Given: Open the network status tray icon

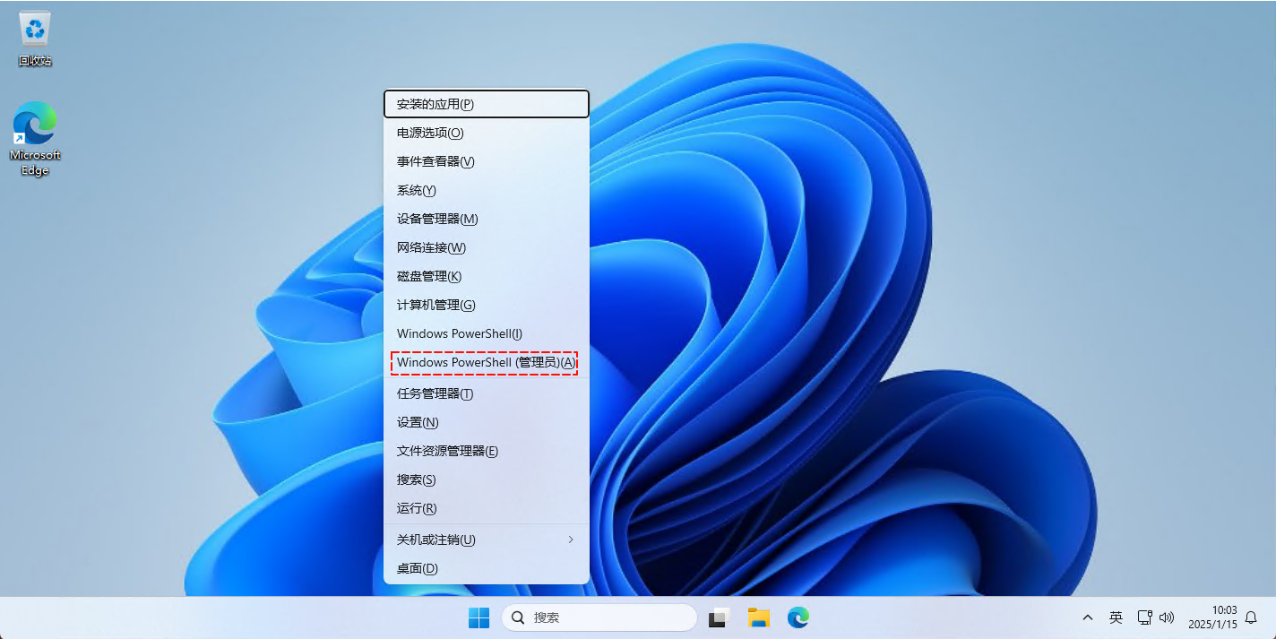Looking at the screenshot, I should (x=1144, y=617).
